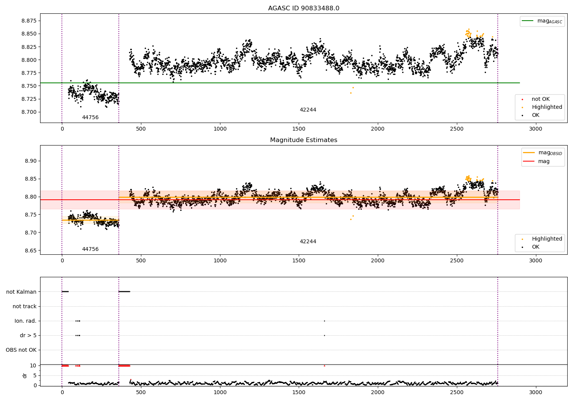Click the orange mag OBSID legend line
Screen dimensions: 573x401
pyautogui.click(x=529, y=153)
